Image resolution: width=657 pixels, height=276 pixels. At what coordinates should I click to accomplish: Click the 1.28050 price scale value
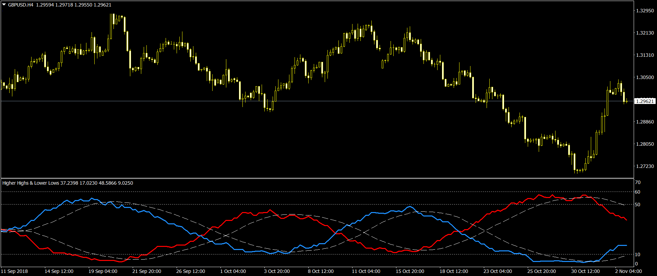click(645, 144)
